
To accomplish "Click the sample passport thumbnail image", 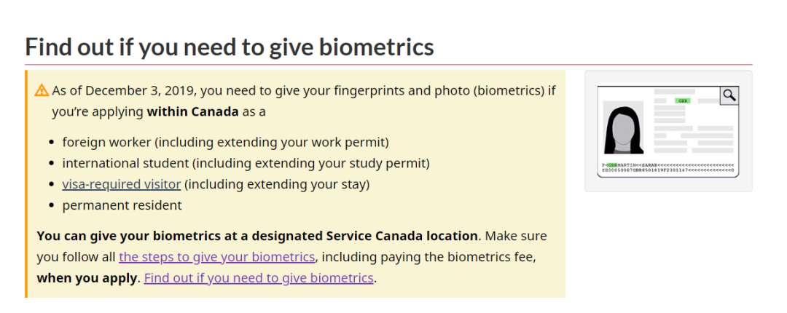I will click(x=667, y=131).
